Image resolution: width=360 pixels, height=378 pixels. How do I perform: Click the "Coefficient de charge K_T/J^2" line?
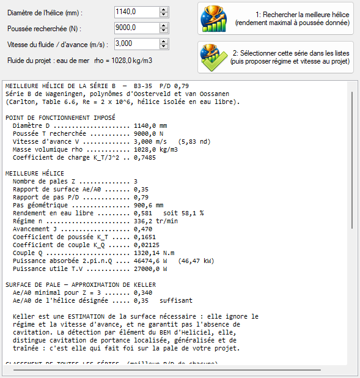point(84,157)
